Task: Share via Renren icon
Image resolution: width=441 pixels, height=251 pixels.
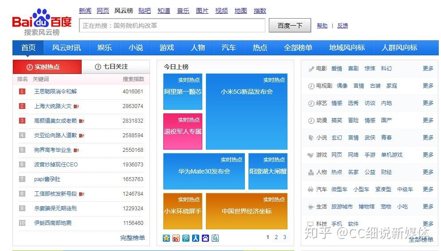Action: tap(196, 238)
